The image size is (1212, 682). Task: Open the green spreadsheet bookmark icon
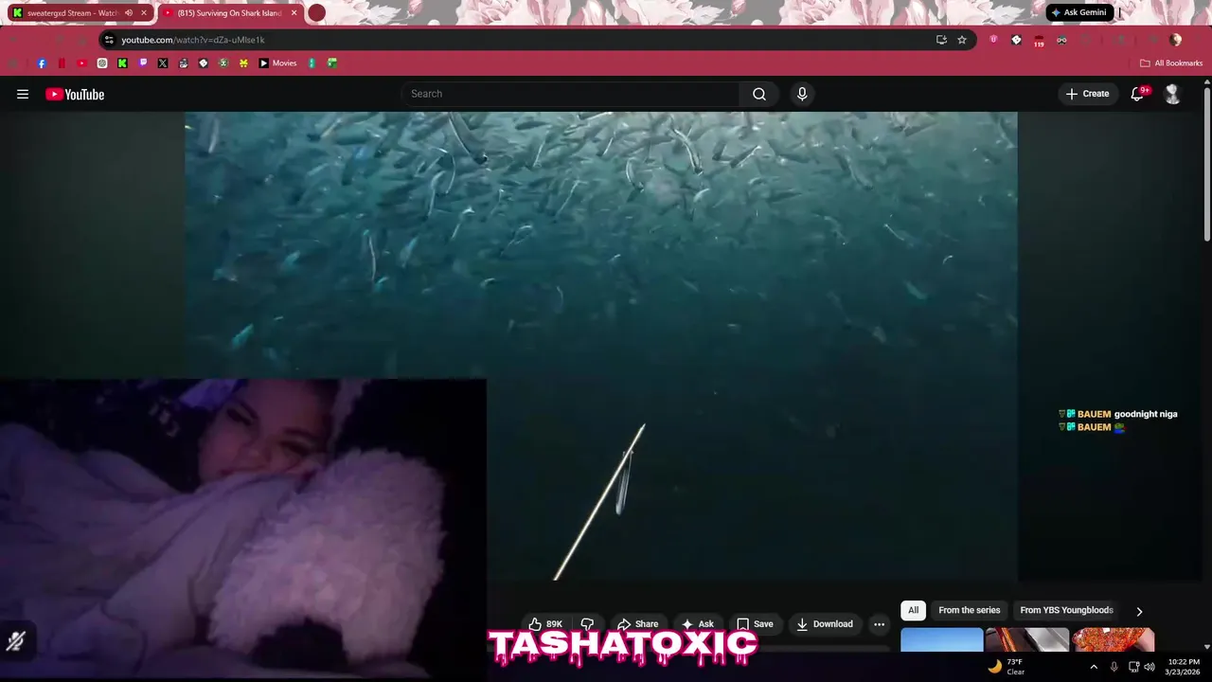point(332,63)
